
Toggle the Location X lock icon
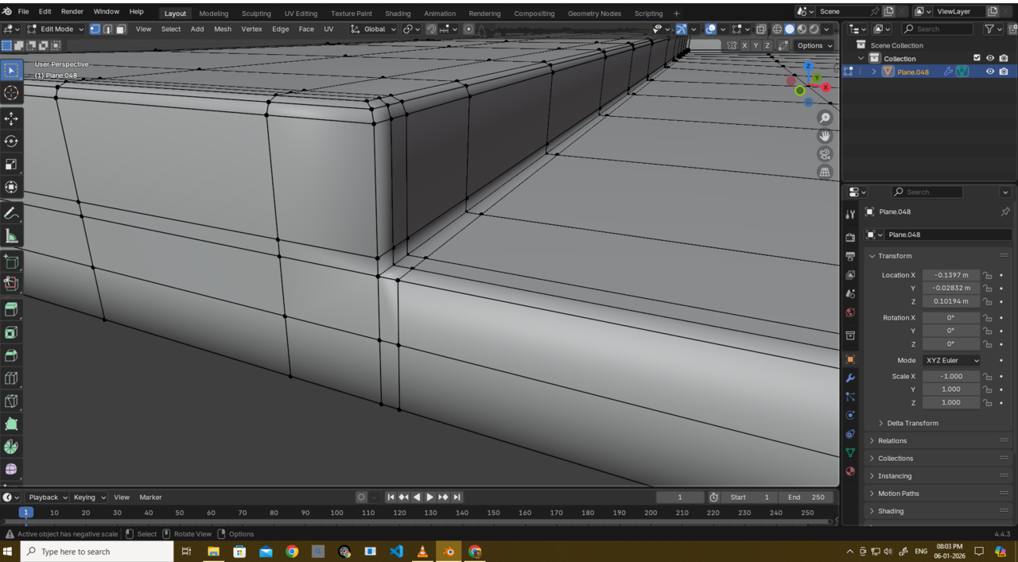coord(987,275)
